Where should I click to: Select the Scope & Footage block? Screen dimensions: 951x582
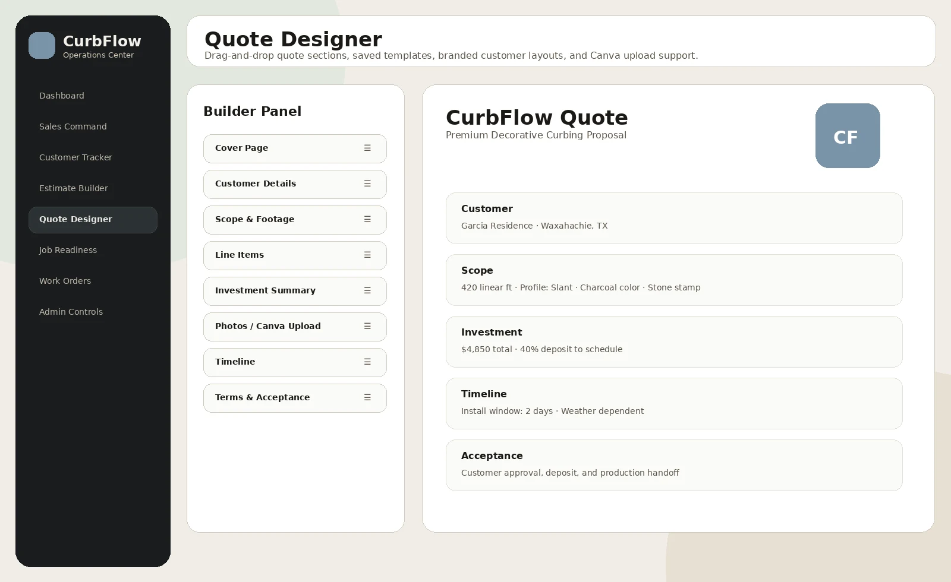click(295, 220)
